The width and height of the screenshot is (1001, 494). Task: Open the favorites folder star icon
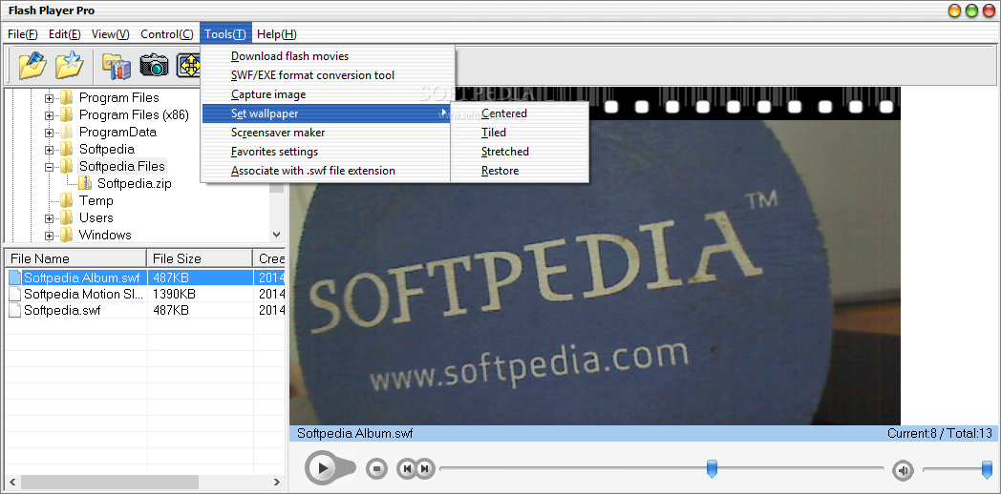pos(70,65)
